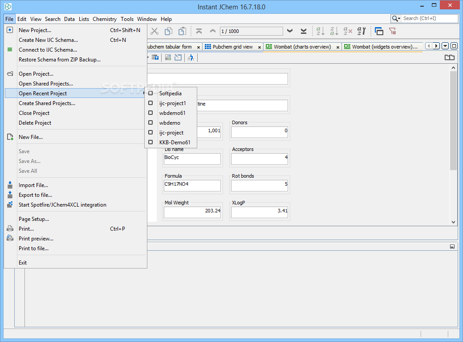Click the Instant JChem logo in title bar
The image size is (463, 342).
coord(8,7)
